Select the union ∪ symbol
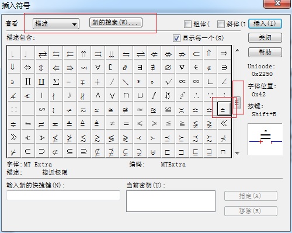 point(140,95)
